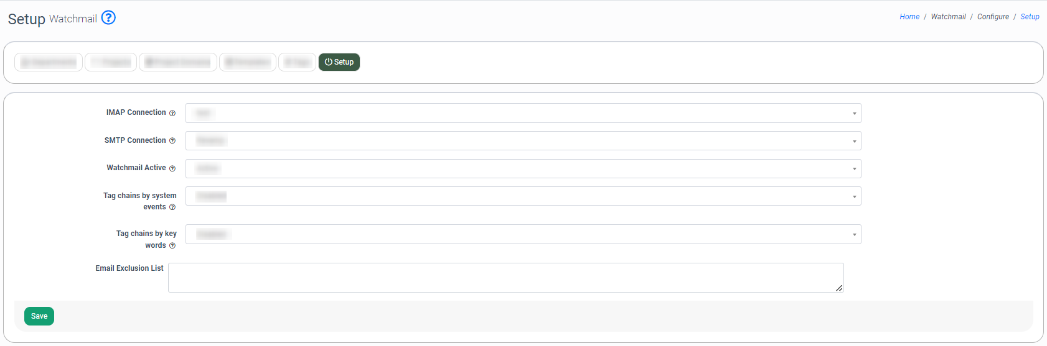Click the Watchmail Active help icon

[172, 168]
